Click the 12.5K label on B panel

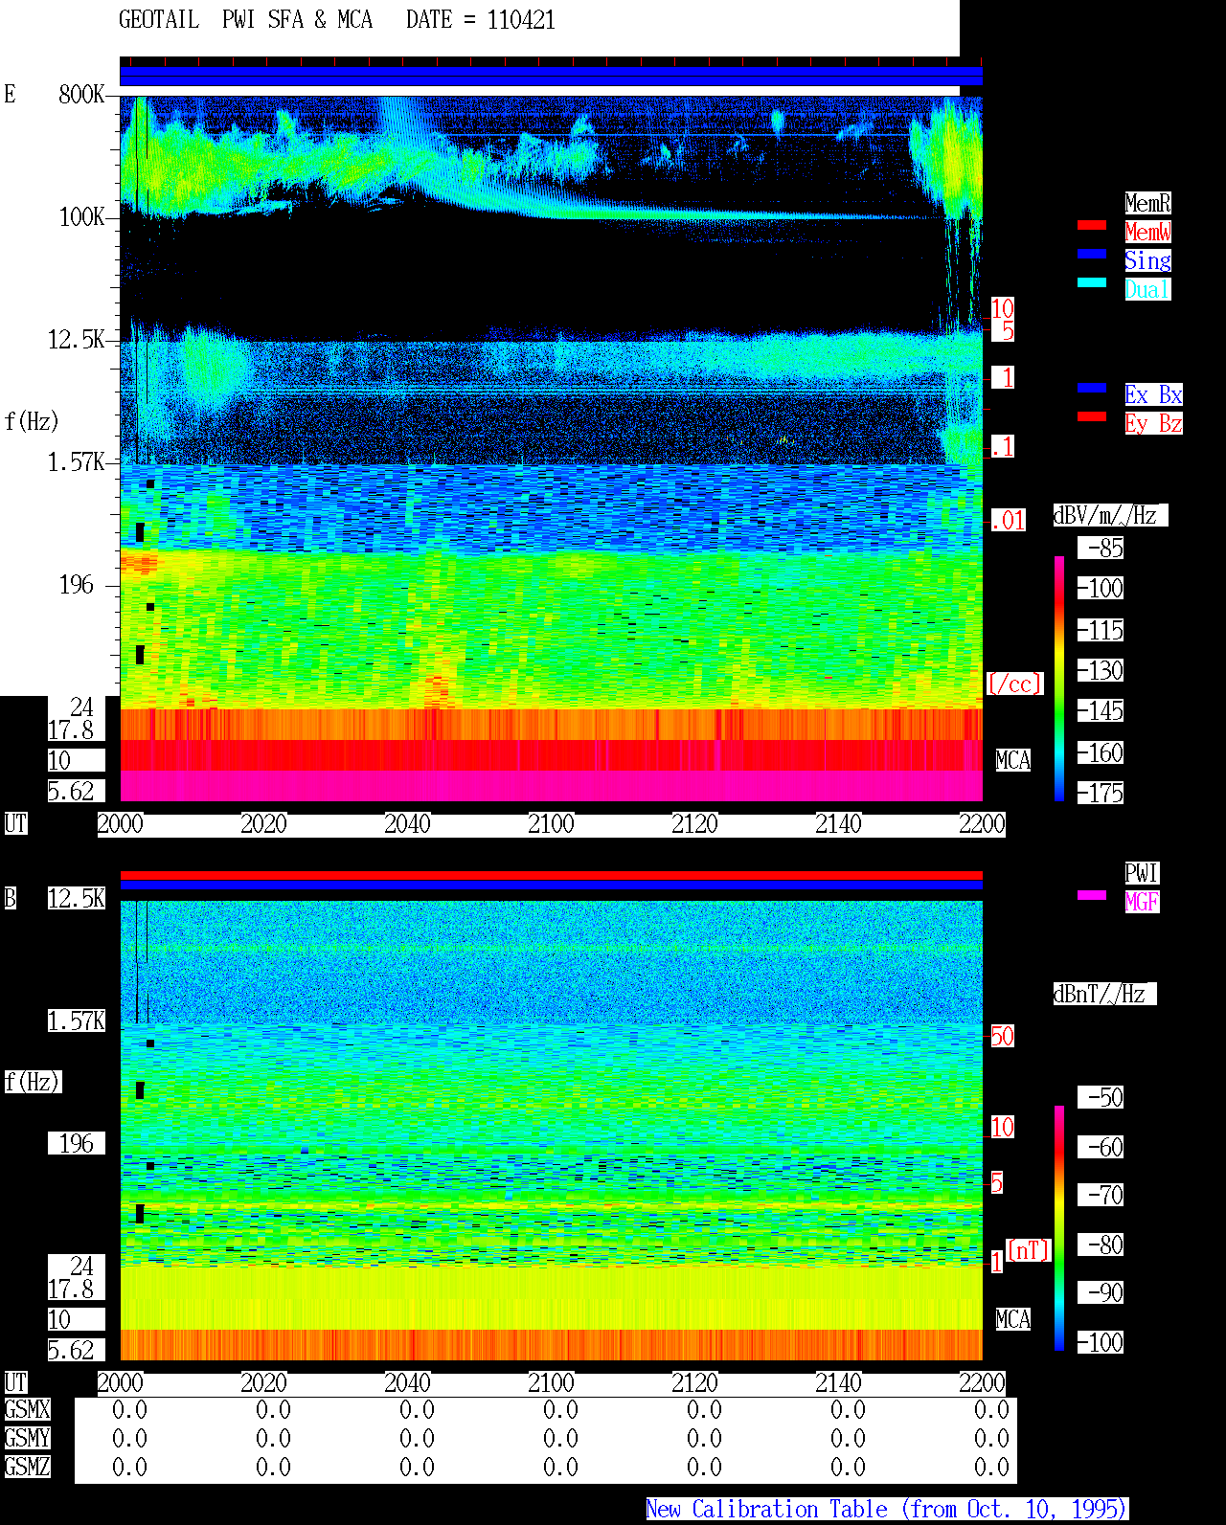tap(77, 898)
